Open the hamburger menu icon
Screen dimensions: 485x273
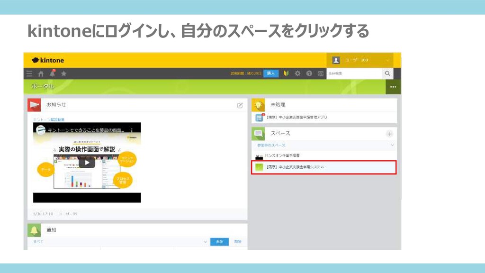point(29,73)
